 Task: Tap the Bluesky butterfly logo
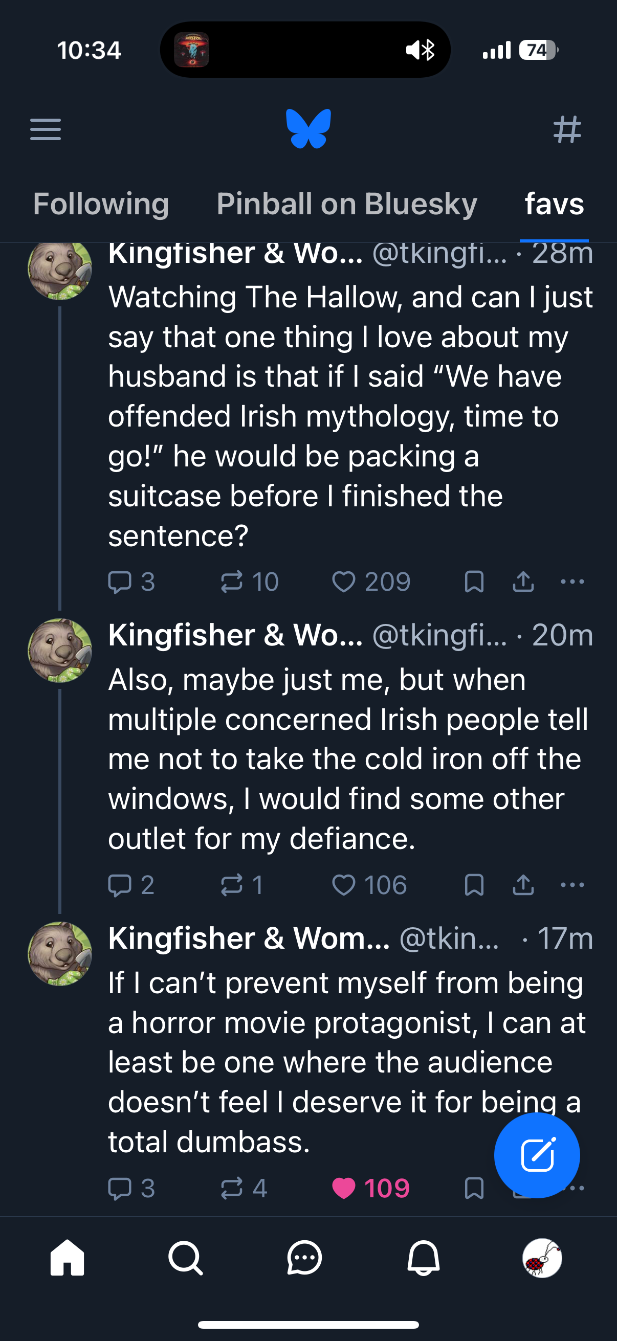[308, 128]
